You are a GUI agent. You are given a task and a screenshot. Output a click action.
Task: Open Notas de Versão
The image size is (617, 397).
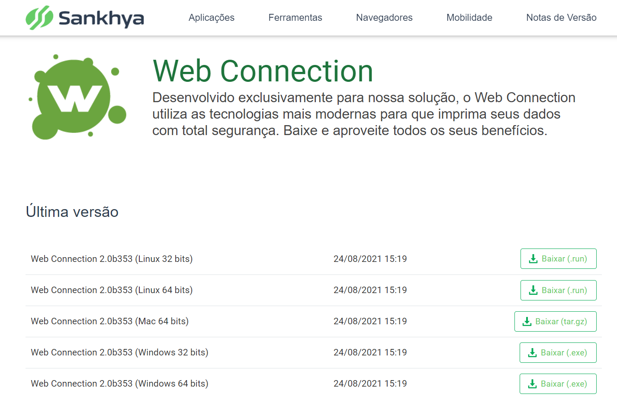[561, 18]
